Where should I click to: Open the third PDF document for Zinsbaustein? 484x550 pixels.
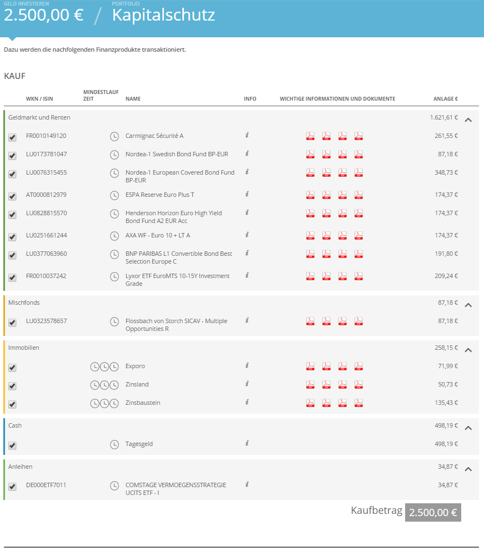342,403
